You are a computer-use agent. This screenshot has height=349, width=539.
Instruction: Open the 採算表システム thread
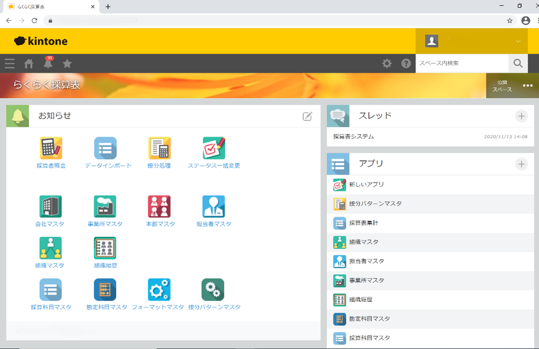point(354,137)
